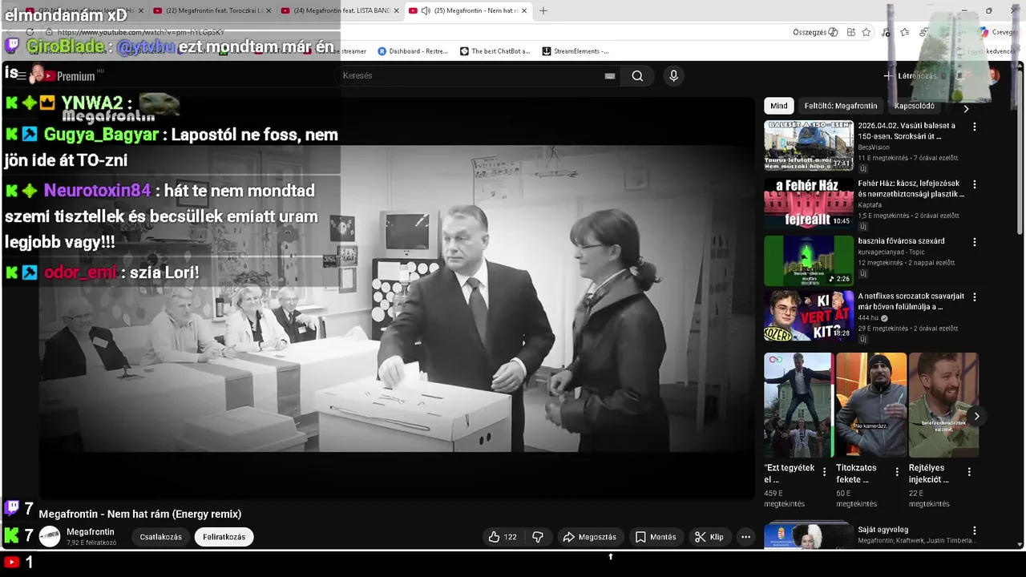Open options menu for basznia fővárosa szexárd
1026x577 pixels.
pos(975,242)
